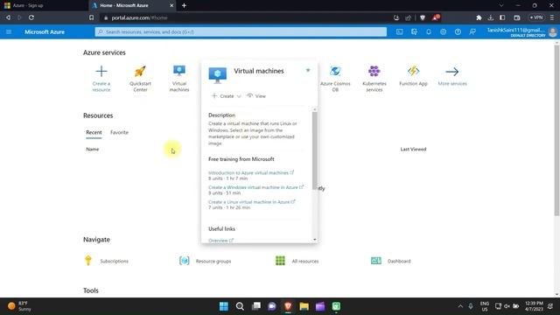Image resolution: width=560 pixels, height=315 pixels.
Task: Go back in browser history
Action: 8,17
